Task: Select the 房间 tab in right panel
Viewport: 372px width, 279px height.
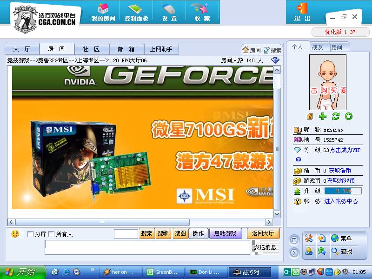Action: click(339, 47)
